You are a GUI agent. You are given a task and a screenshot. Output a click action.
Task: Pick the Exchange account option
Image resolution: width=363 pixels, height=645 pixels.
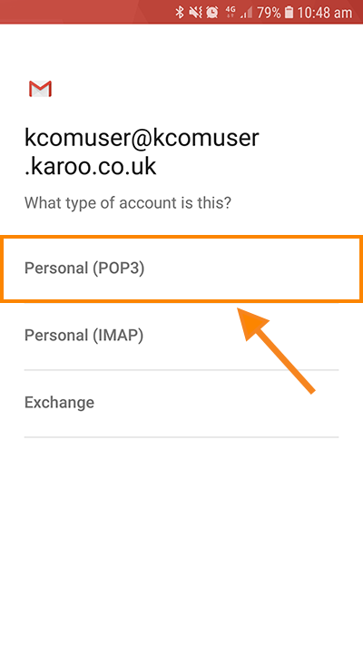pos(181,402)
